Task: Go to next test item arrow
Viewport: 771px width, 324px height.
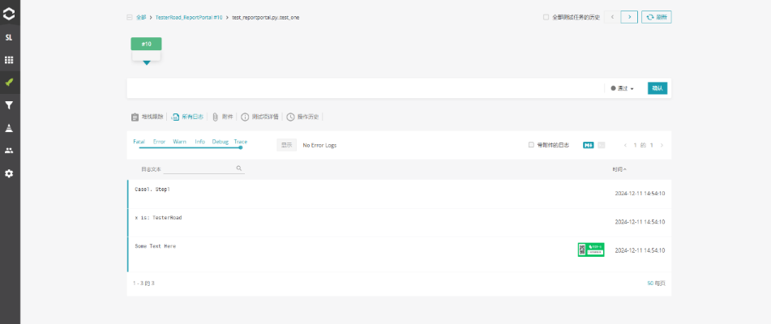Action: (x=629, y=17)
